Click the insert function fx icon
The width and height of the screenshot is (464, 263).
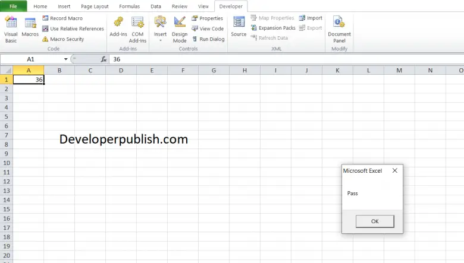pos(104,59)
